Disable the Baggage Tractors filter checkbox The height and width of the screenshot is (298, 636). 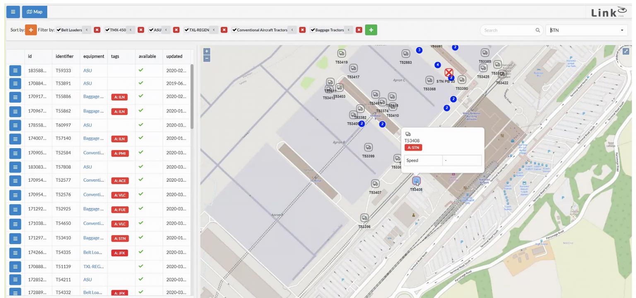click(x=313, y=30)
